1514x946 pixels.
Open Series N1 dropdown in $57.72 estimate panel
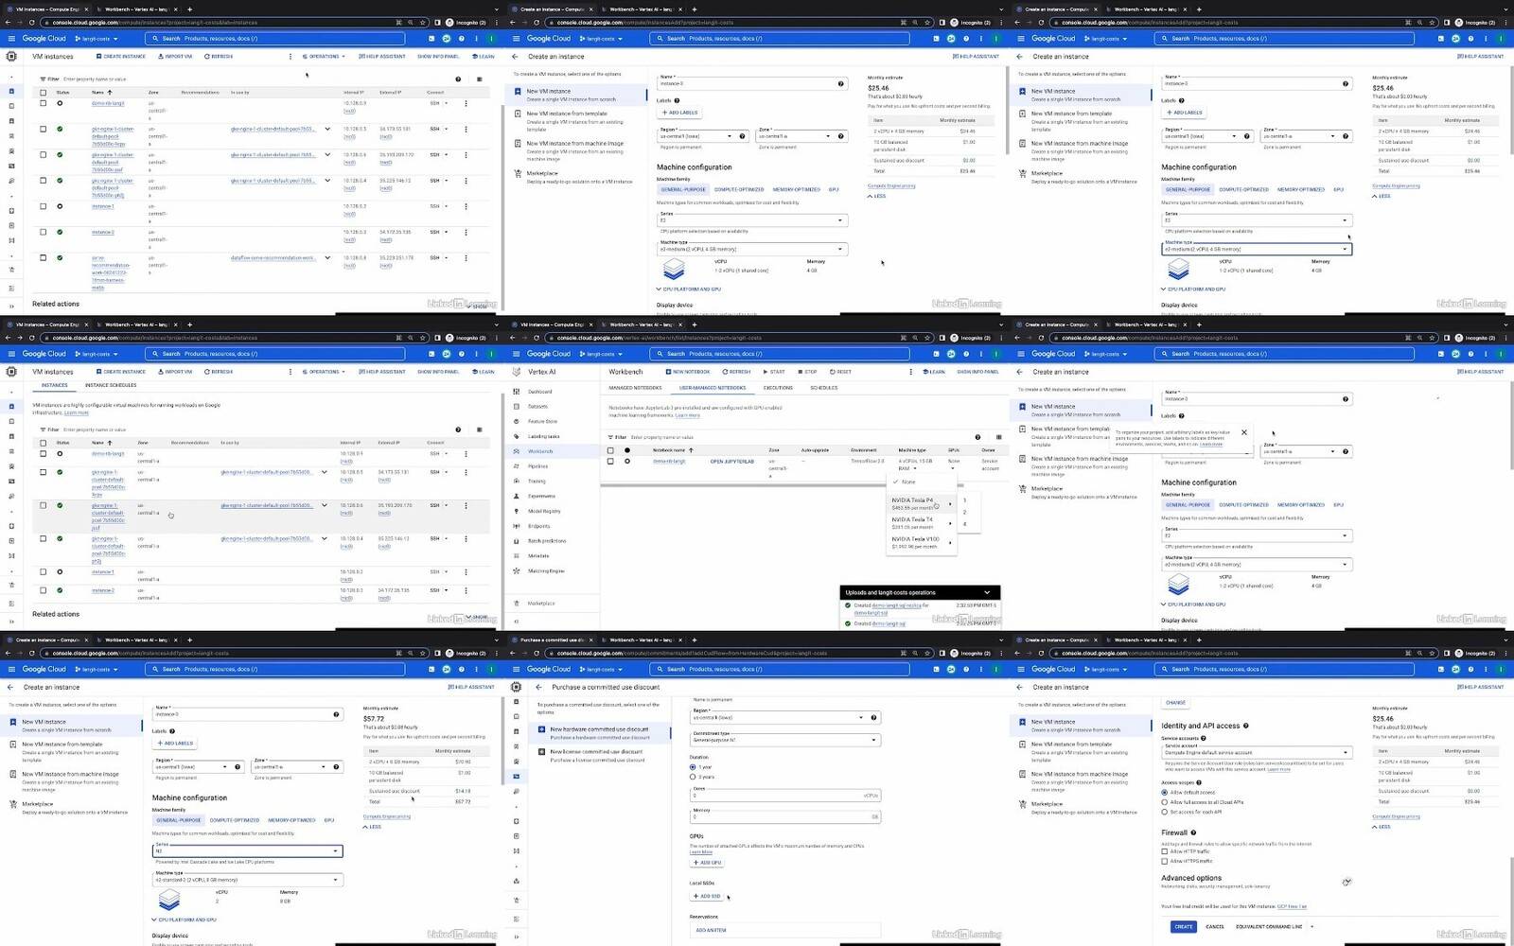click(x=247, y=850)
